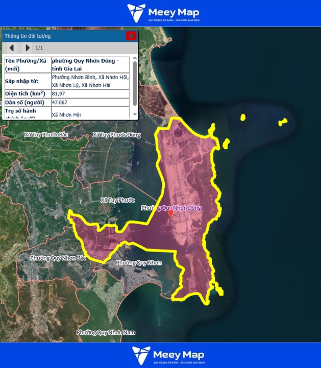Select the Phường Quy Nhơn map label
The height and width of the screenshot is (368, 321).
tap(138, 263)
